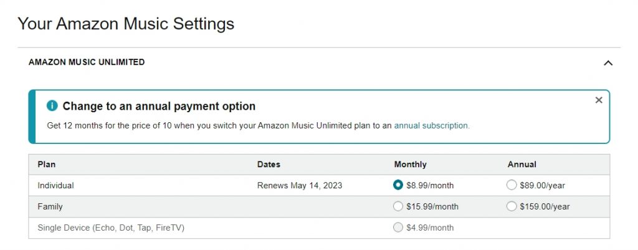
Task: Click the Dates column header
Action: coord(269,165)
